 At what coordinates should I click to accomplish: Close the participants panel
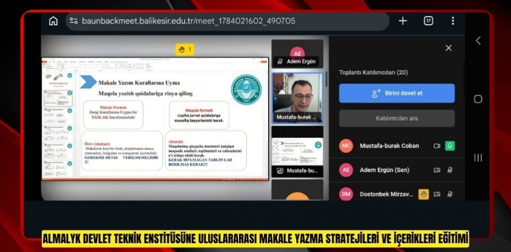pyautogui.click(x=449, y=48)
